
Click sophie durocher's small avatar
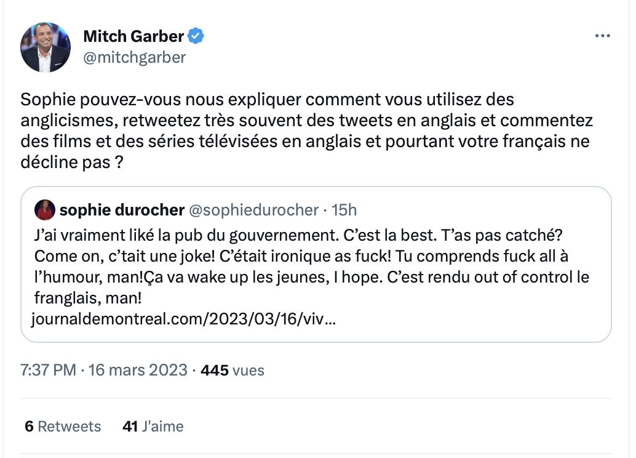point(45,210)
